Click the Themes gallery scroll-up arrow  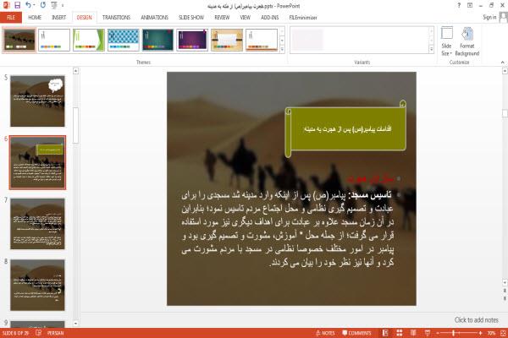pyautogui.click(x=282, y=31)
